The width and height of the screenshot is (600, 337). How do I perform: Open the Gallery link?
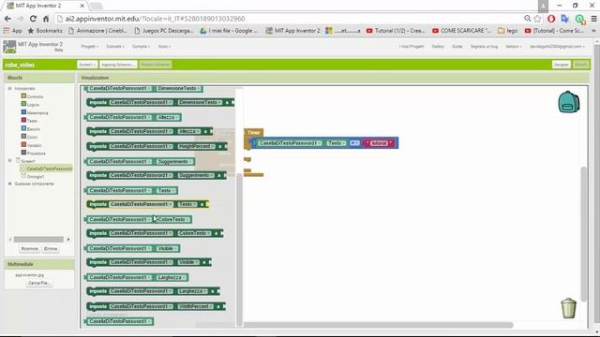[438, 47]
